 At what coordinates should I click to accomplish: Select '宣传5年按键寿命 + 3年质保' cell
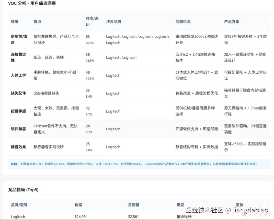[x=245, y=40]
